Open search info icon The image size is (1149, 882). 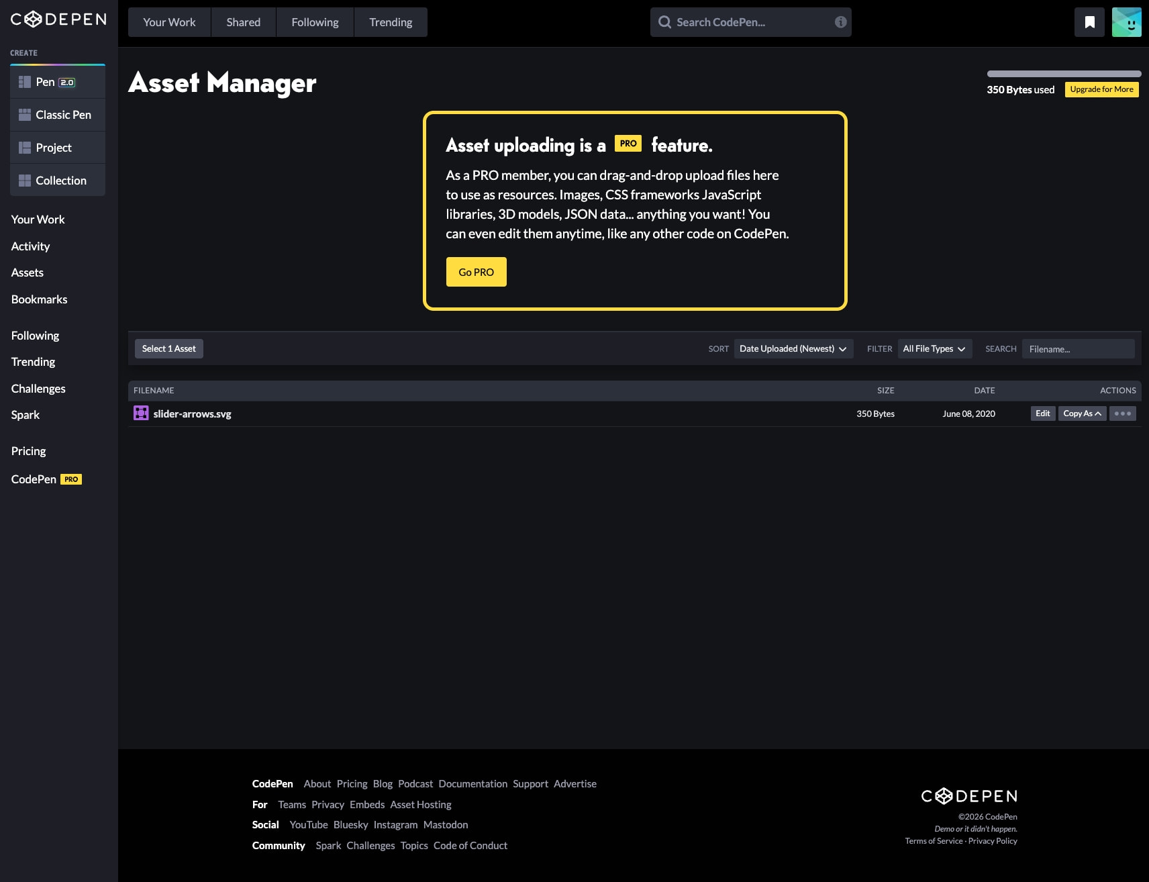pos(840,22)
